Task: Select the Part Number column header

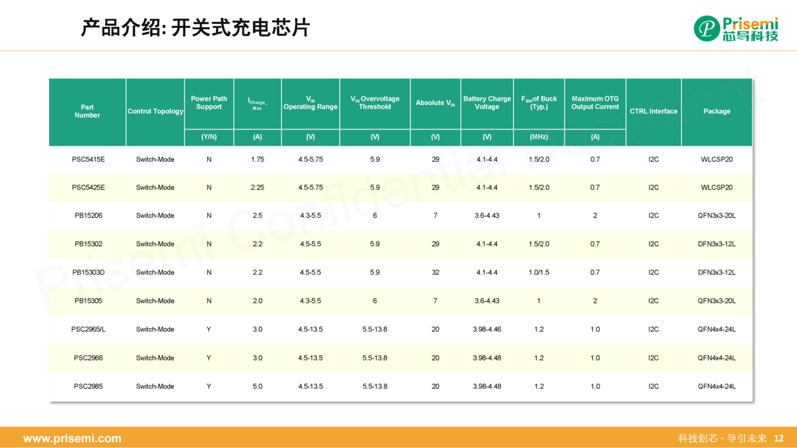Action: click(x=87, y=112)
